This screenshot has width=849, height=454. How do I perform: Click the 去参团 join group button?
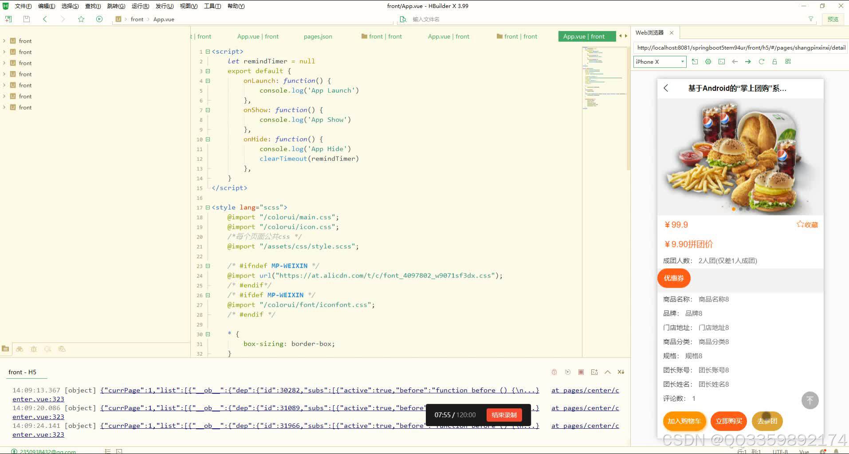pyautogui.click(x=767, y=421)
